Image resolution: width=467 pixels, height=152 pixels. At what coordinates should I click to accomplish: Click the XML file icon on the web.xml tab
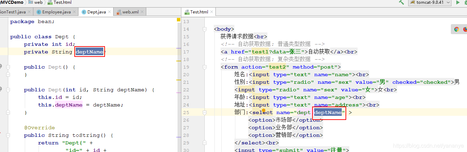click(119, 12)
